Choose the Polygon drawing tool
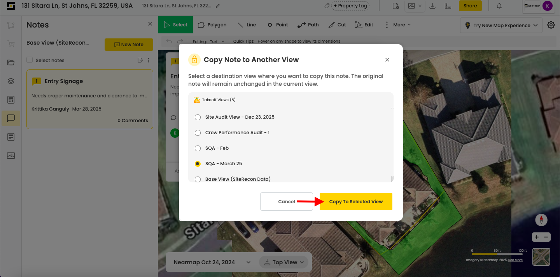This screenshot has width=560, height=277. 212,25
